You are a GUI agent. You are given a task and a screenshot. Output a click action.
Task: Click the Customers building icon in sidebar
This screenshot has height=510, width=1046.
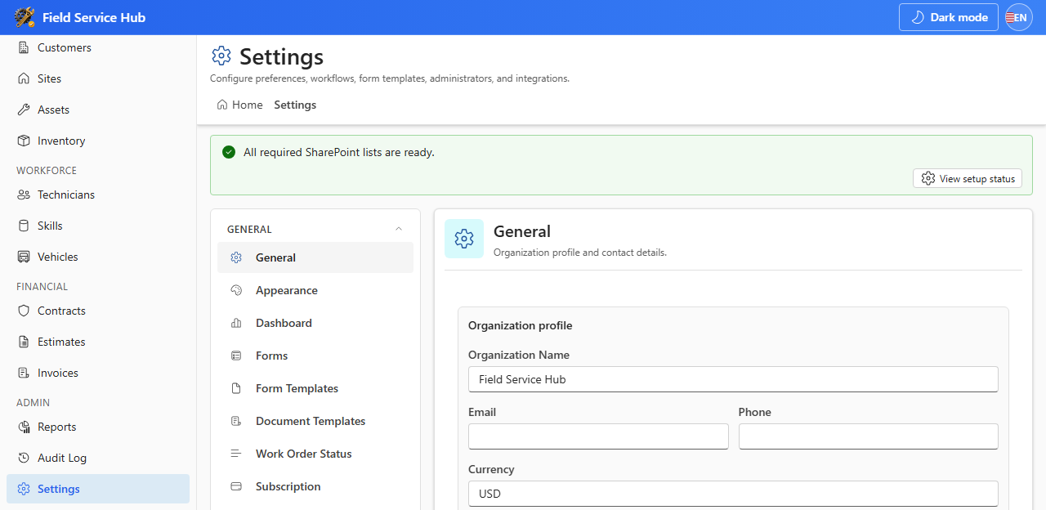click(24, 47)
